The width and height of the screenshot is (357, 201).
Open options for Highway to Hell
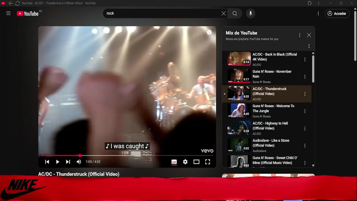click(x=305, y=128)
